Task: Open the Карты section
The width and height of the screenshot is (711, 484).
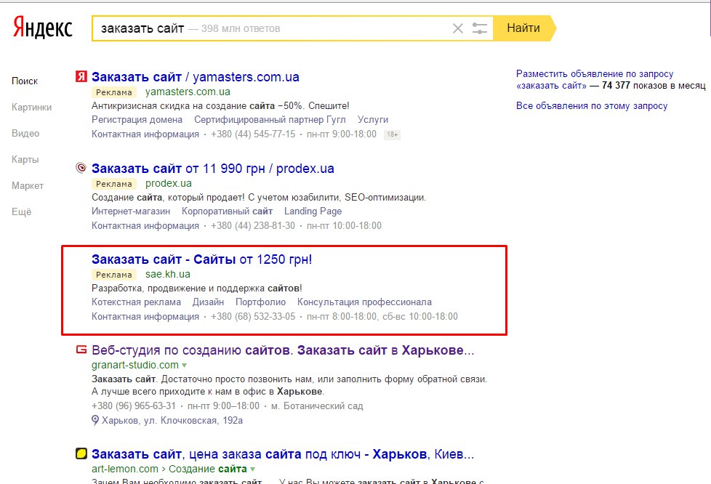Action: point(25,160)
